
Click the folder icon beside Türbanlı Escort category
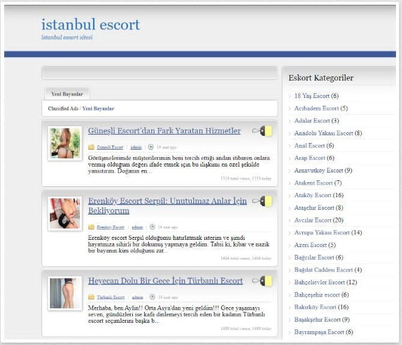(x=91, y=297)
